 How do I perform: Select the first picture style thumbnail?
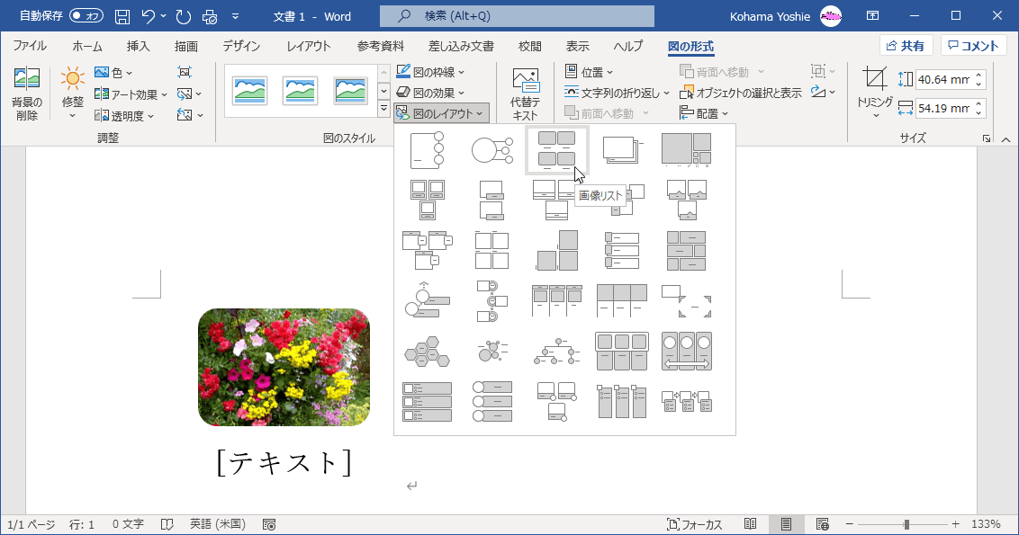pos(250,91)
